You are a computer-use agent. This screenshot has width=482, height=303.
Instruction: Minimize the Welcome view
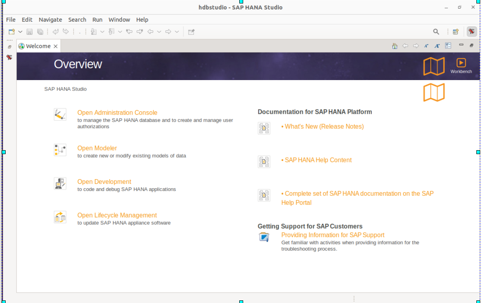(x=461, y=45)
